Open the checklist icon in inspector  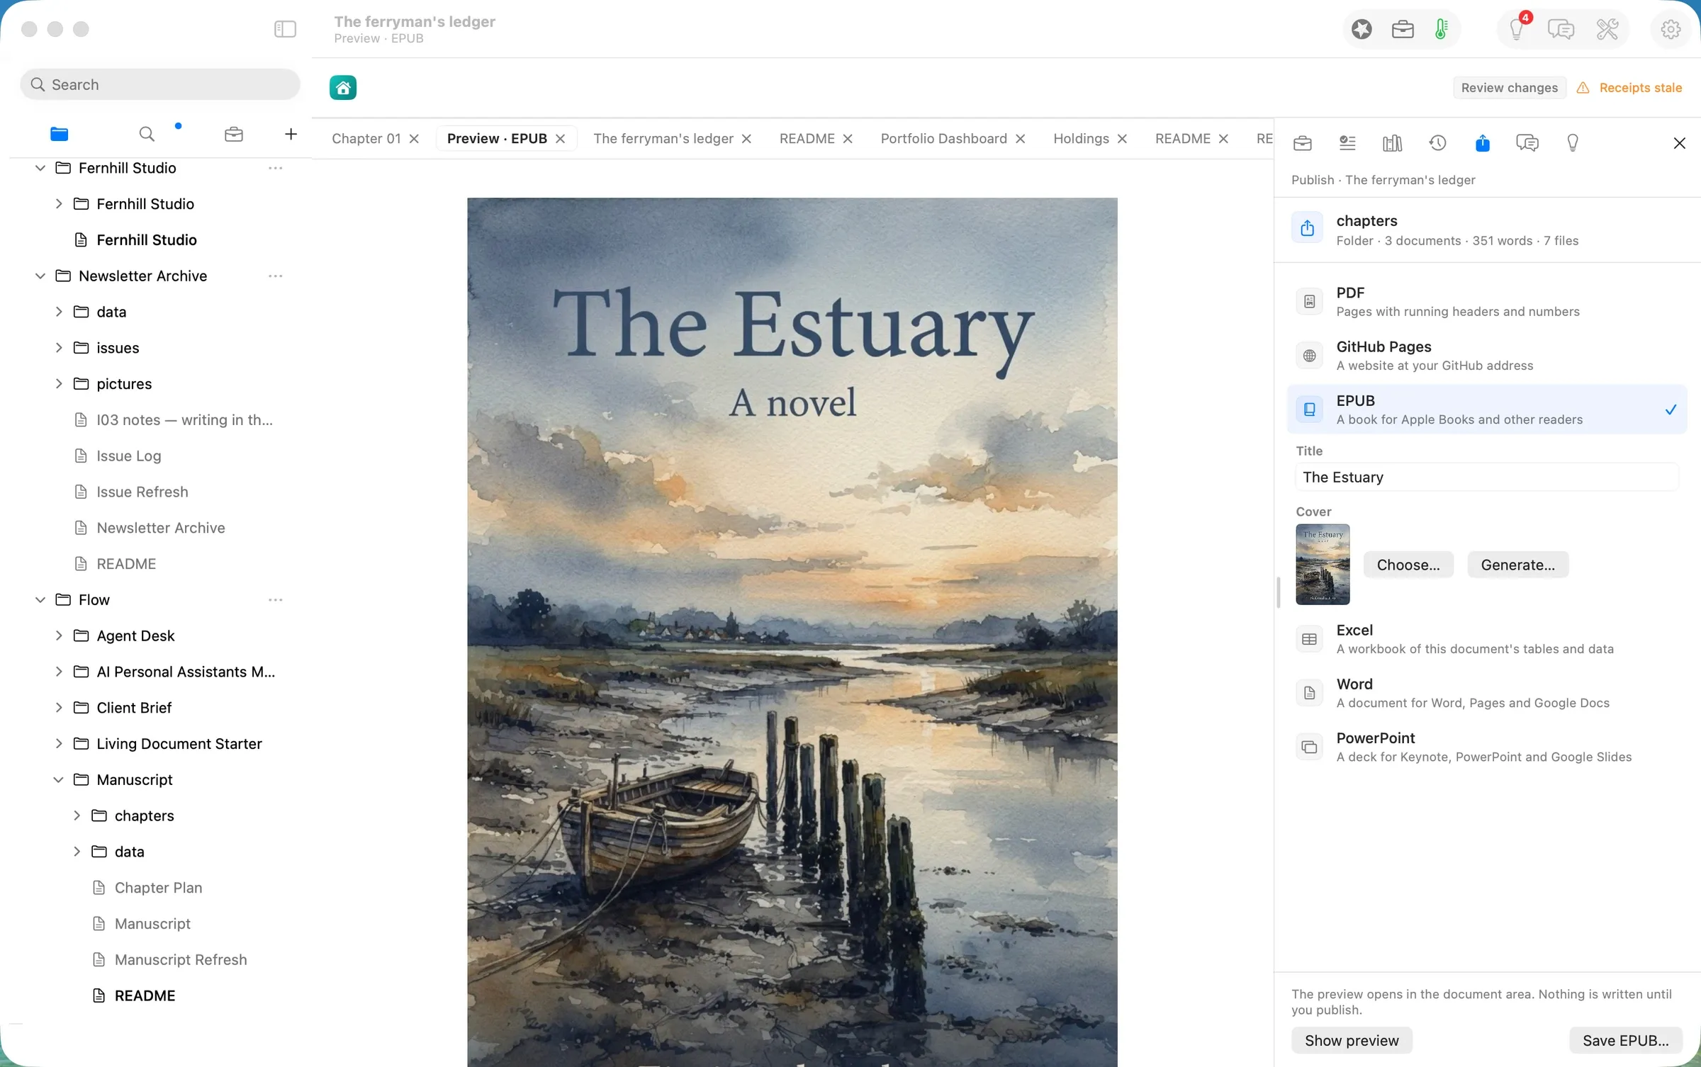1347,143
